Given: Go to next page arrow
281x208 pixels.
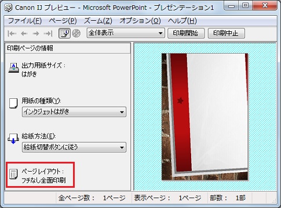Looking at the screenshot, I should [x=36, y=34].
